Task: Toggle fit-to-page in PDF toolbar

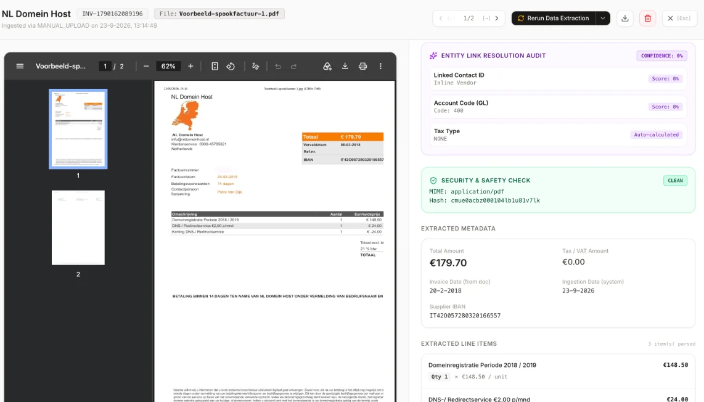Action: click(215, 66)
